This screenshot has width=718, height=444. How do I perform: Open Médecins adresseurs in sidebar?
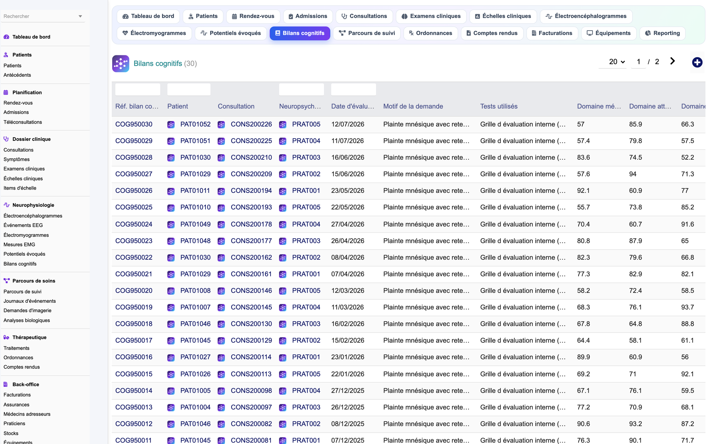[27, 414]
